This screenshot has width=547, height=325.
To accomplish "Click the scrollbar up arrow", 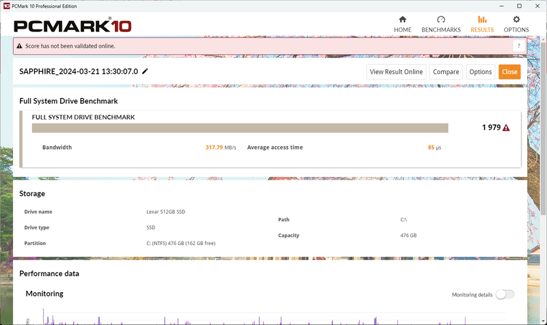I will pos(544,38).
